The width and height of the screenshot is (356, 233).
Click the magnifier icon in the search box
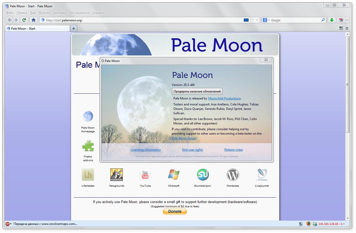click(323, 20)
